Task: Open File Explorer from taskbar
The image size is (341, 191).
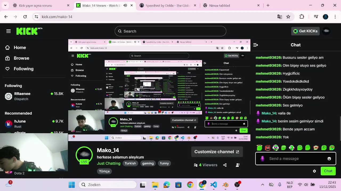Action: [x=155, y=185]
